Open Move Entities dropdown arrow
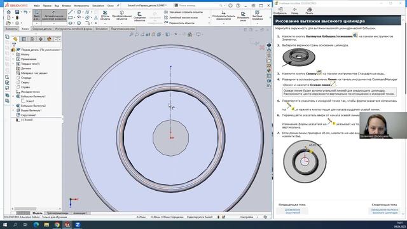Viewport: 407px width, 229px height. tap(209, 23)
